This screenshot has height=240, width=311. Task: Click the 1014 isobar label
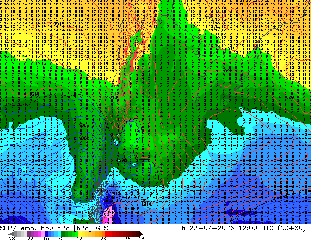point(146,204)
